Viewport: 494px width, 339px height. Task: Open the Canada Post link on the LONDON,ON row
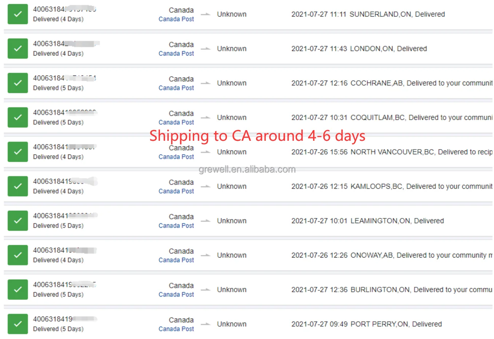pyautogui.click(x=176, y=54)
